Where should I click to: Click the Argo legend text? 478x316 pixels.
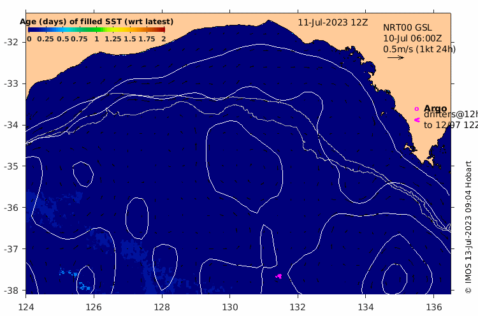pyautogui.click(x=435, y=108)
